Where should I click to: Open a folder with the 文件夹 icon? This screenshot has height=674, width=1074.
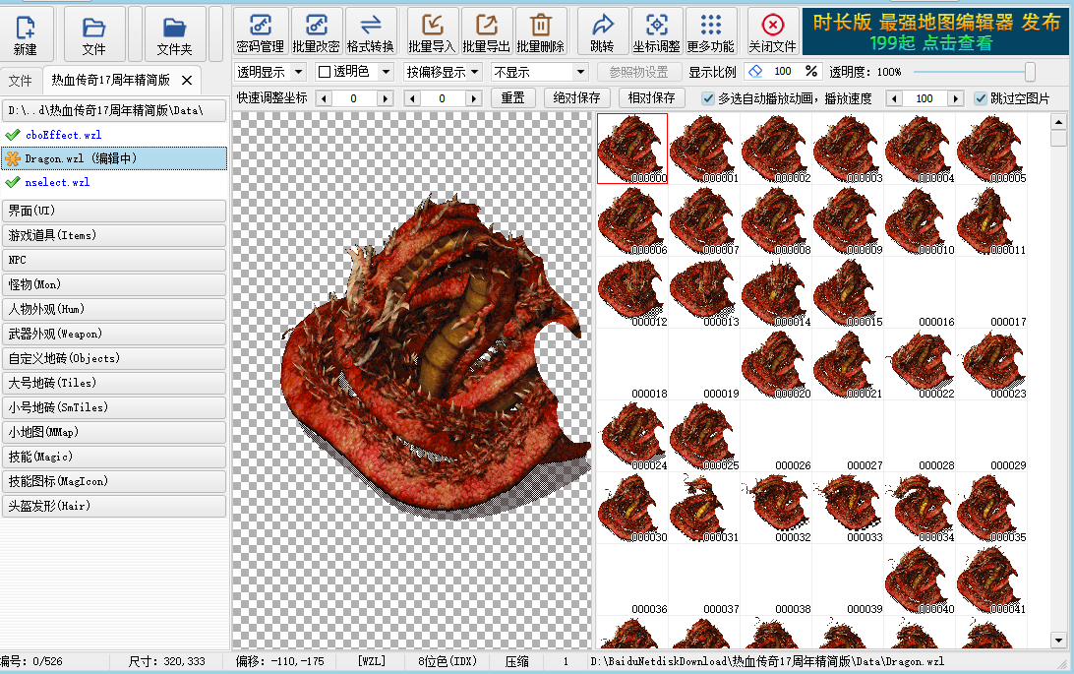click(x=174, y=34)
